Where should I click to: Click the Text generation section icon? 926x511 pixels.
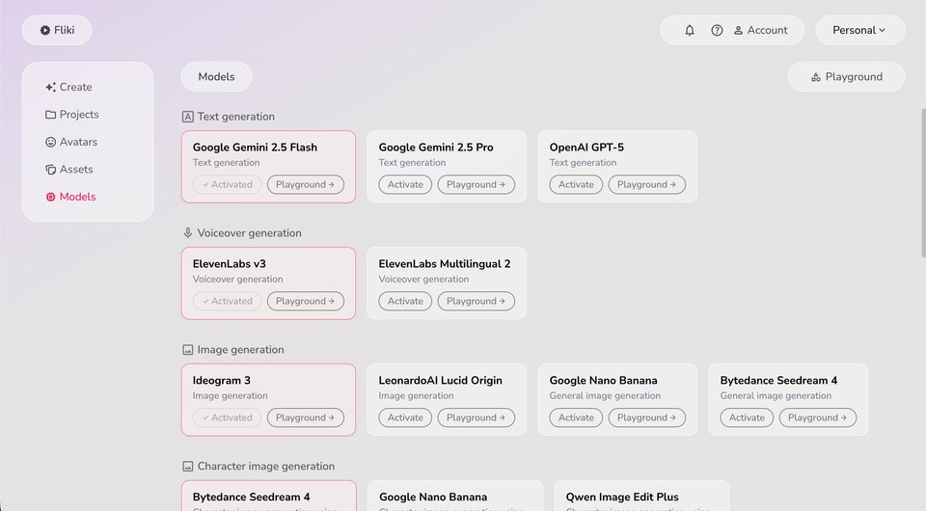(188, 117)
